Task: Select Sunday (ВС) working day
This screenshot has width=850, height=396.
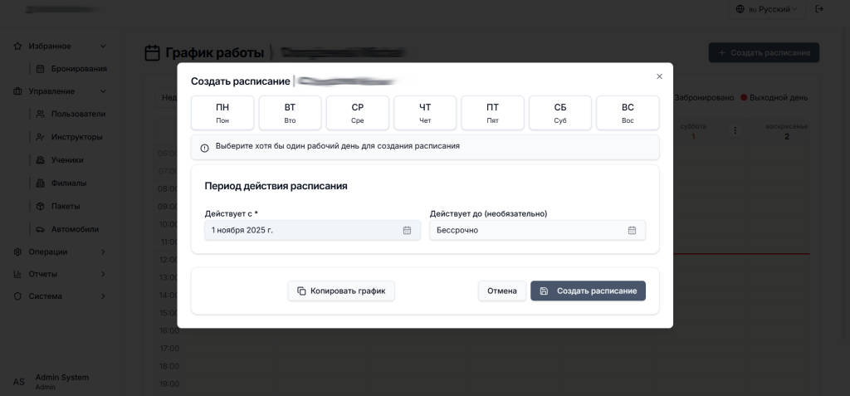Action: click(628, 113)
